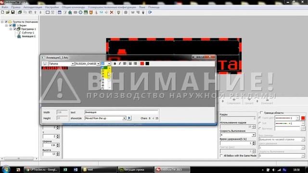Toggle checkbox for Группа по Умолчанию

click(6, 22)
